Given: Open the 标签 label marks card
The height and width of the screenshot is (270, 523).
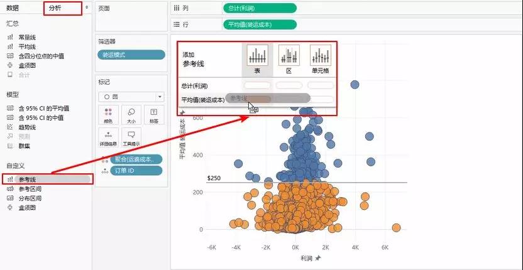Looking at the screenshot, I should (x=153, y=114).
